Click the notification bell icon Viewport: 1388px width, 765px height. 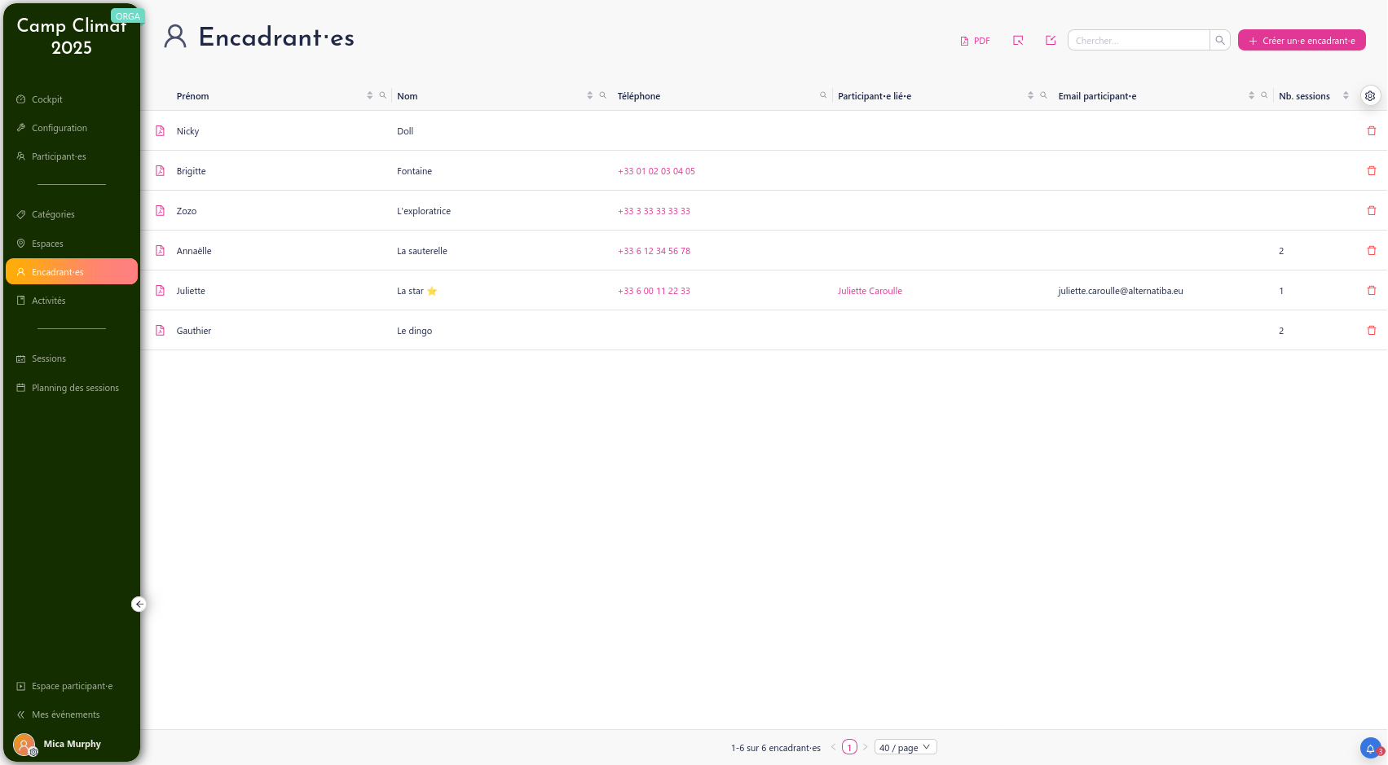(1370, 749)
